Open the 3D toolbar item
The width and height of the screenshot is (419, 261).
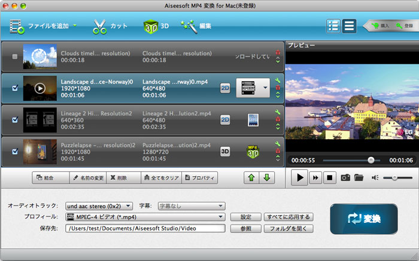pyautogui.click(x=156, y=26)
